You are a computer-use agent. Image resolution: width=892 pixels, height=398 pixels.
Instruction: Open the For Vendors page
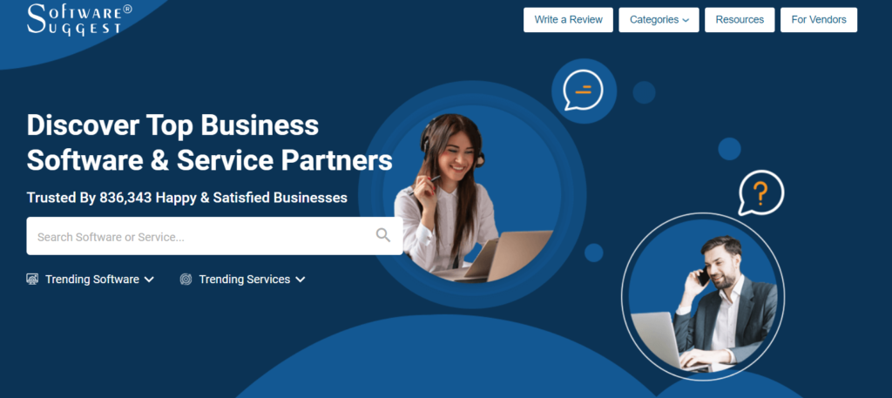[819, 20]
